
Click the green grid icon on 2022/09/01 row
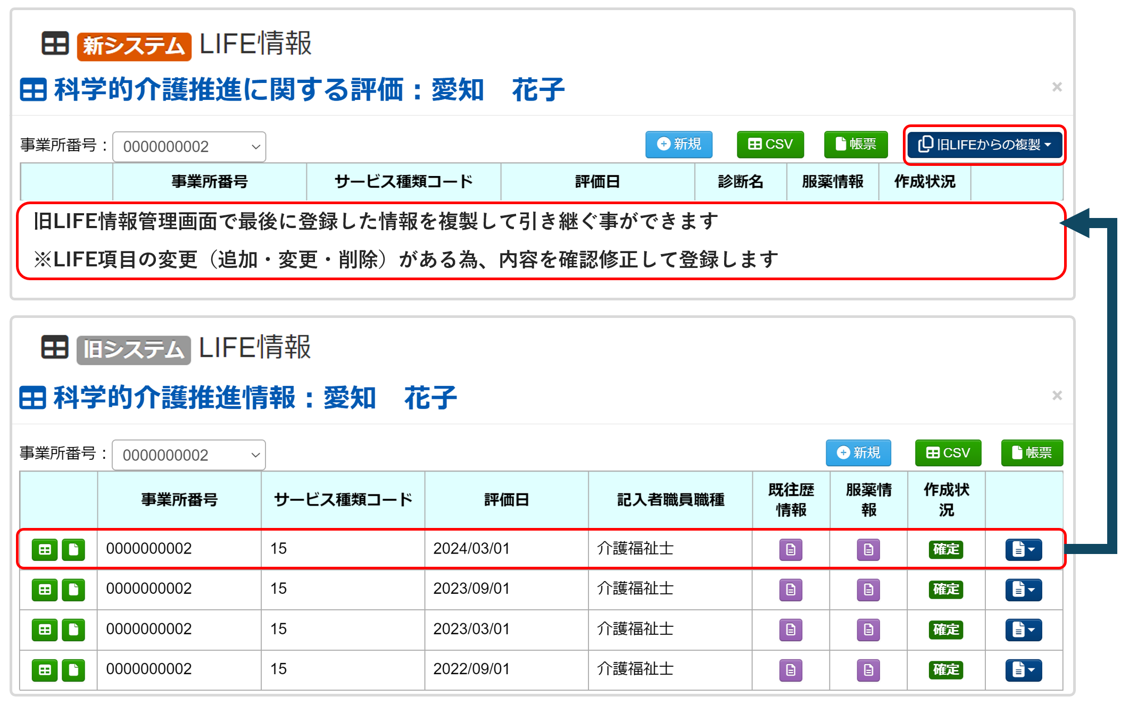[45, 669]
